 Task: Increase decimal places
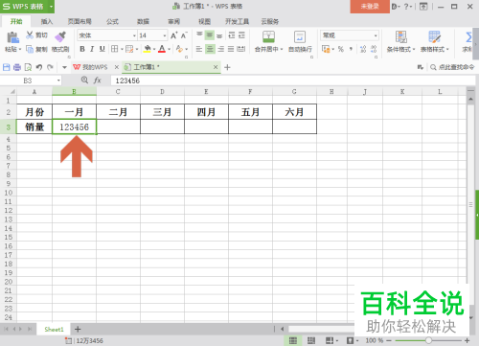pyautogui.click(x=363, y=49)
